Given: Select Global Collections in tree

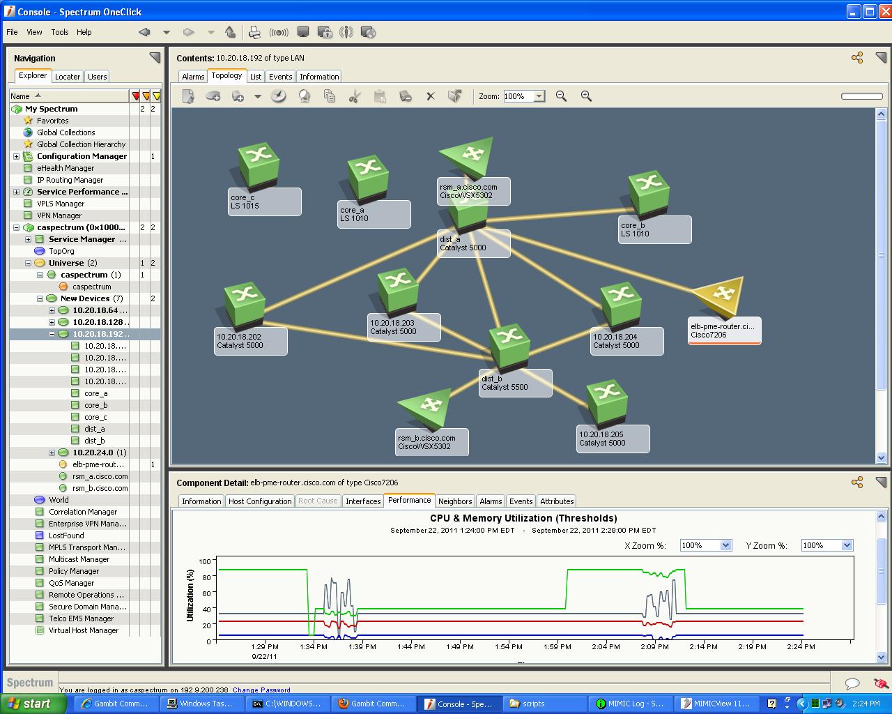Looking at the screenshot, I should 66,132.
